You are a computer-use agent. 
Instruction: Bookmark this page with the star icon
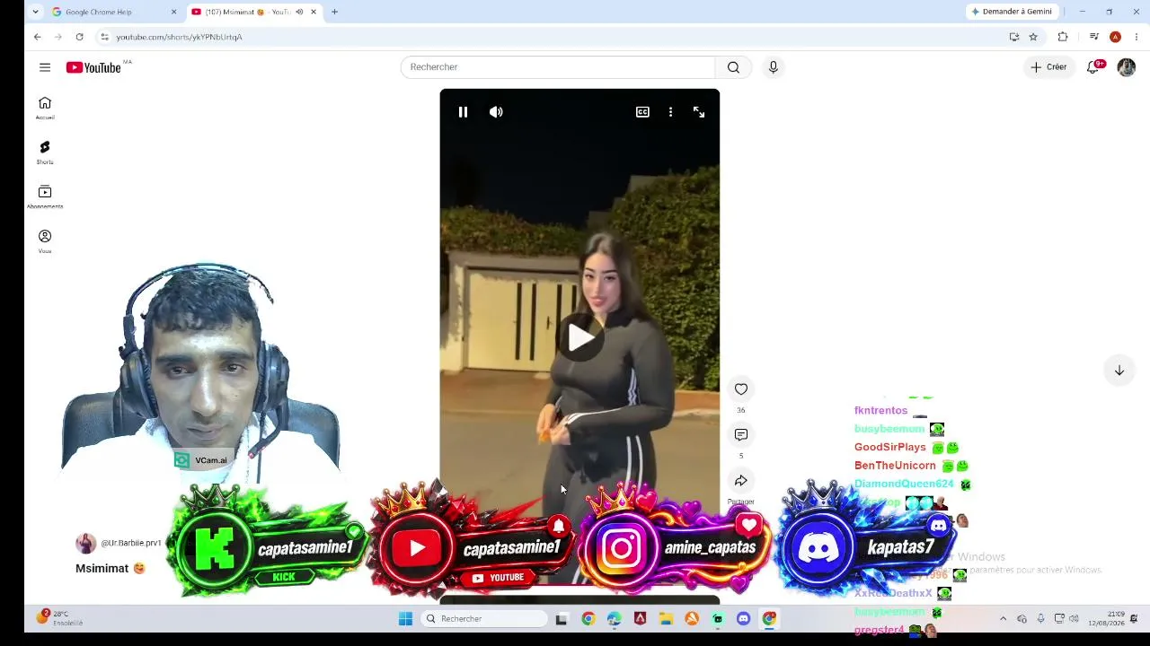pyautogui.click(x=1033, y=37)
